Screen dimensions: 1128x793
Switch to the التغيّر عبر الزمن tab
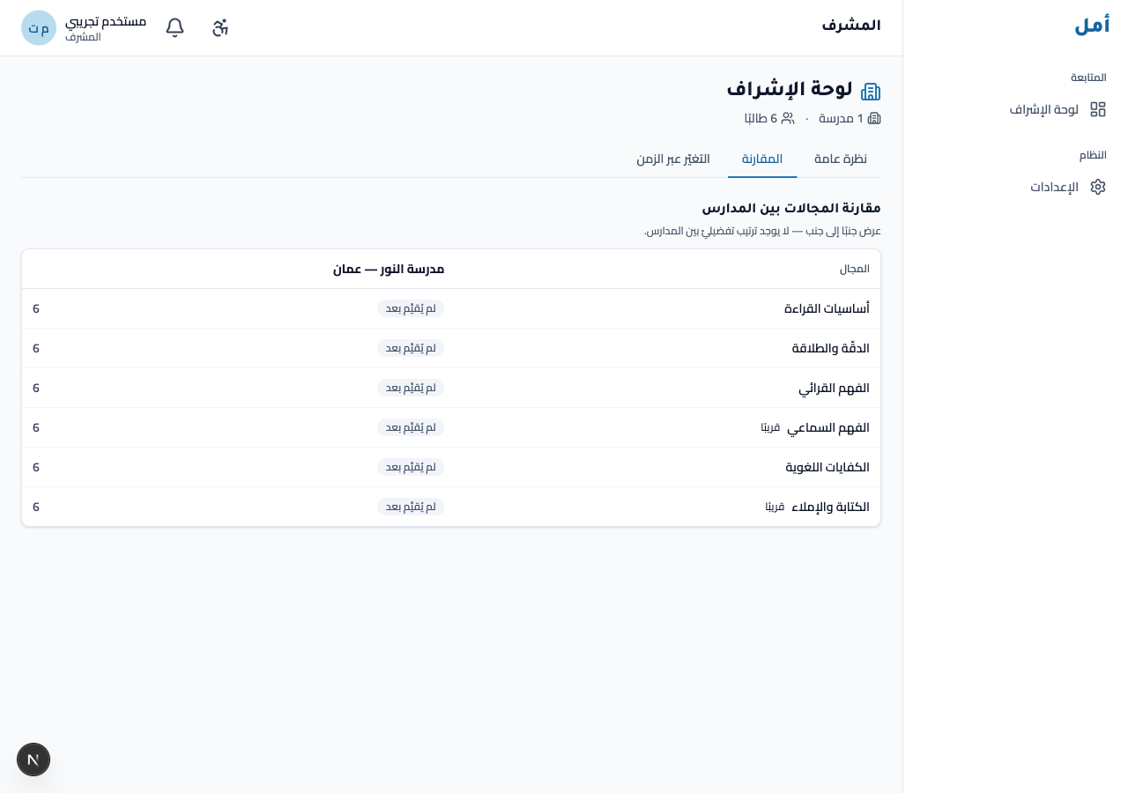673,159
